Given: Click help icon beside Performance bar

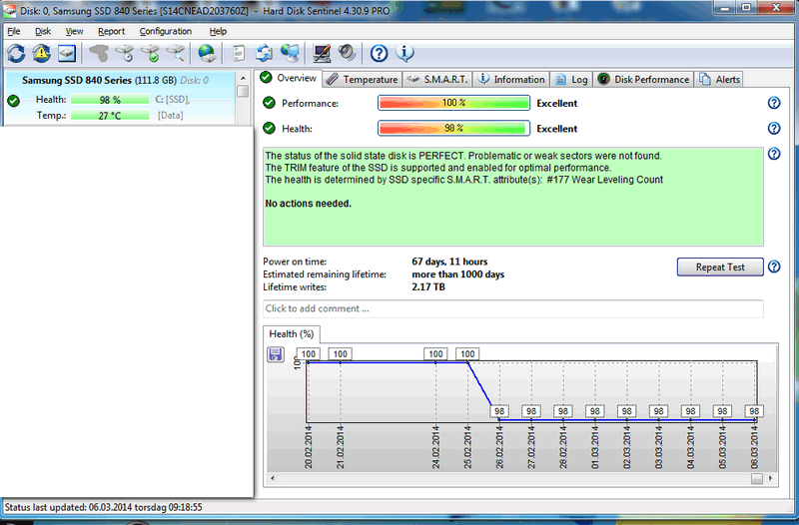Looking at the screenshot, I should [773, 103].
